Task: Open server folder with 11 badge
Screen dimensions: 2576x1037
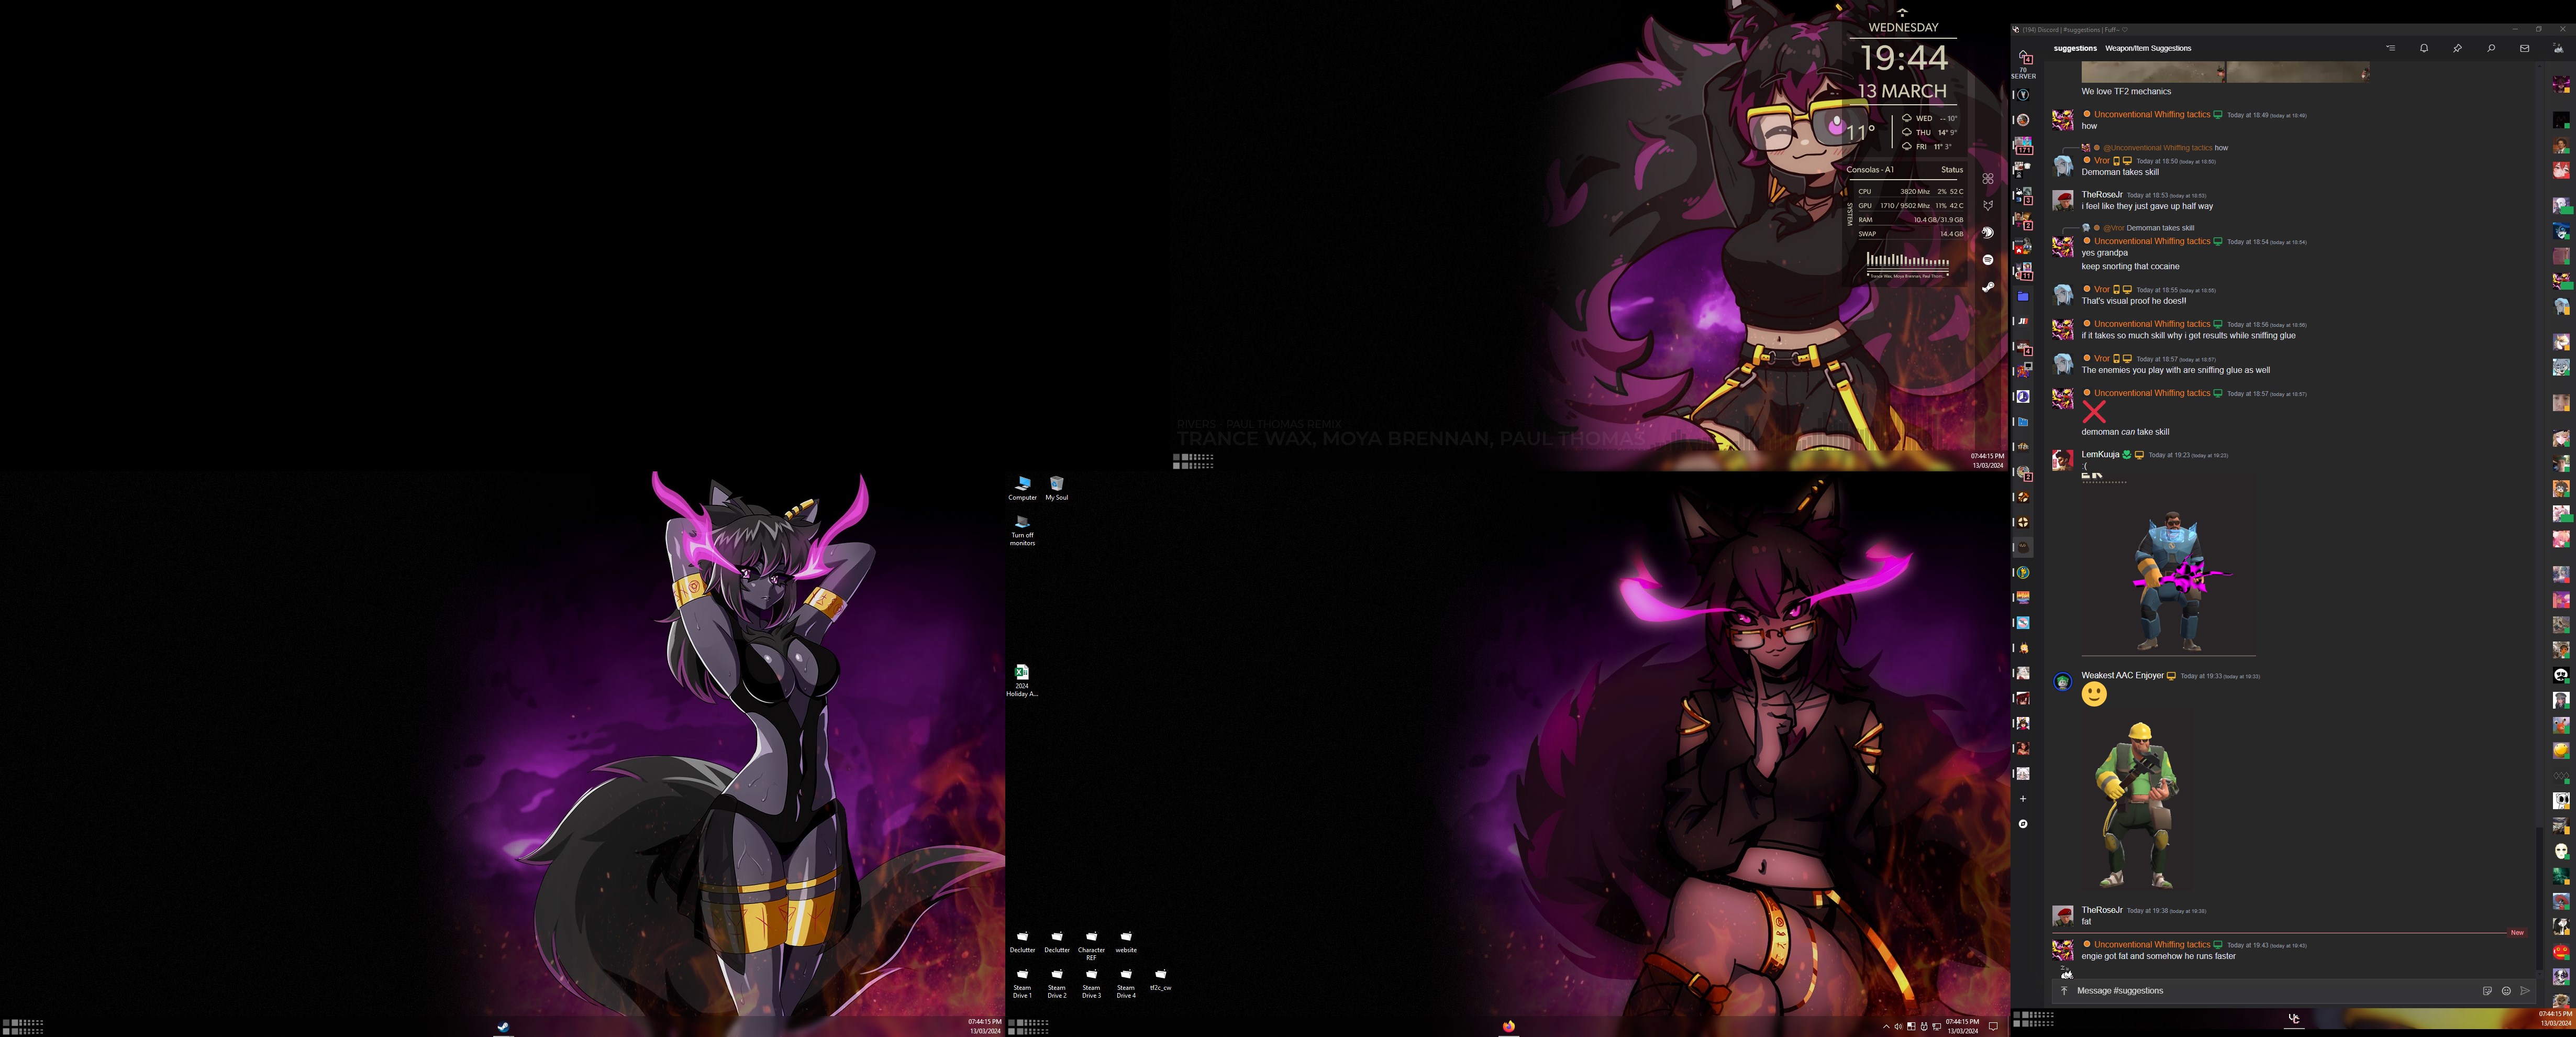Action: click(x=2023, y=271)
